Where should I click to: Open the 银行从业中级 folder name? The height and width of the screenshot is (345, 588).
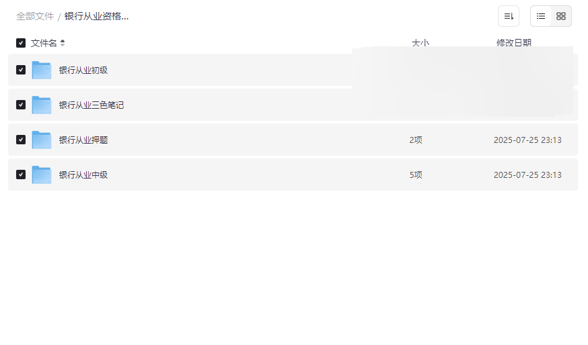coord(83,175)
